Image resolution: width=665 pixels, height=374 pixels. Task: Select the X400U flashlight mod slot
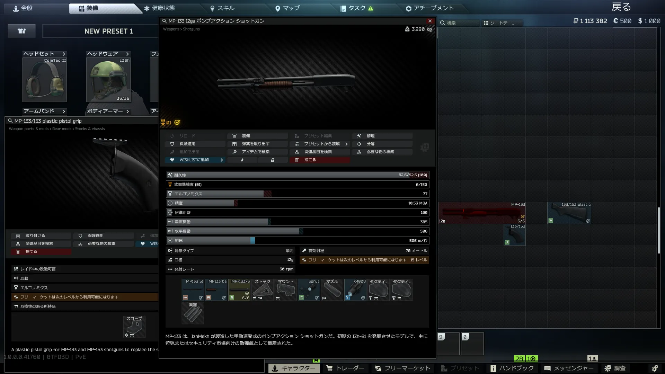pyautogui.click(x=355, y=290)
